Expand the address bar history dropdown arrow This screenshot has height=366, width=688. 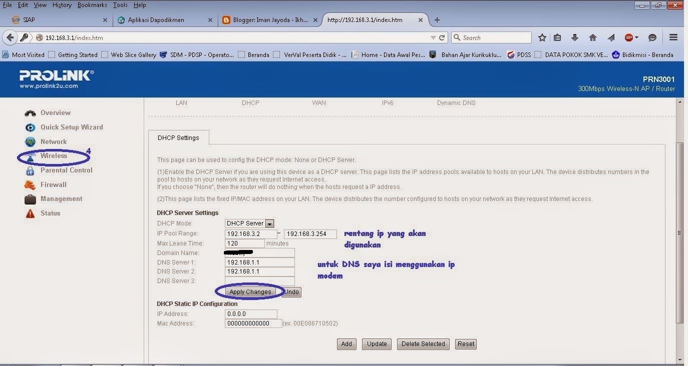pos(434,37)
